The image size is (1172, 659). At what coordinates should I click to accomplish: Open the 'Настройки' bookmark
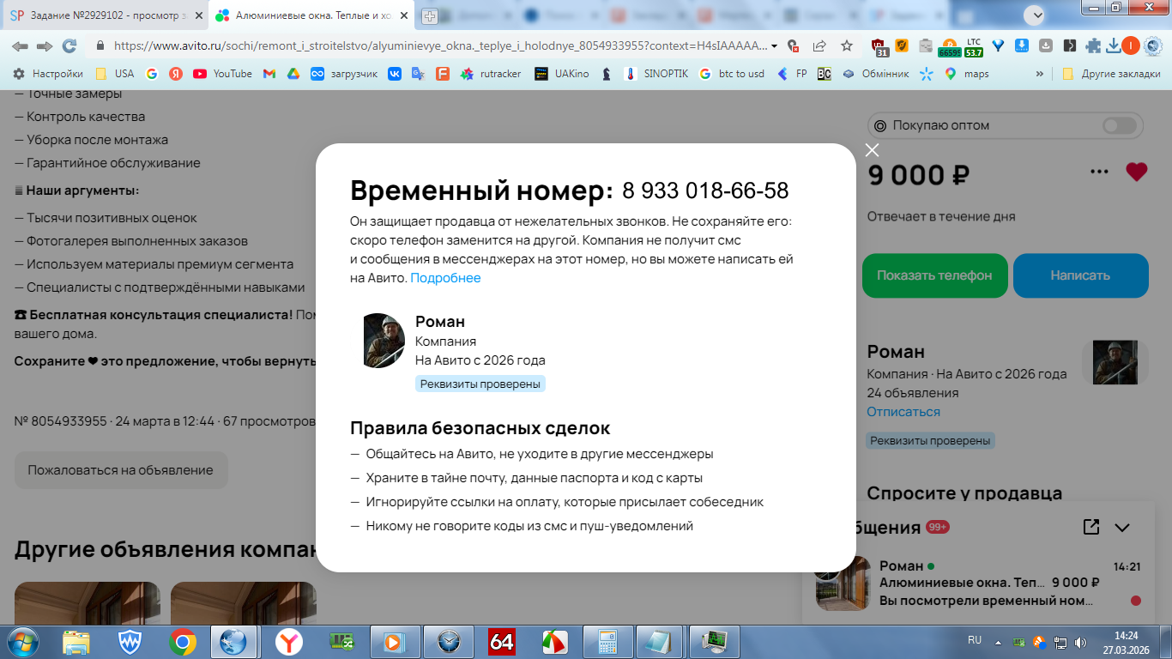pyautogui.click(x=48, y=74)
